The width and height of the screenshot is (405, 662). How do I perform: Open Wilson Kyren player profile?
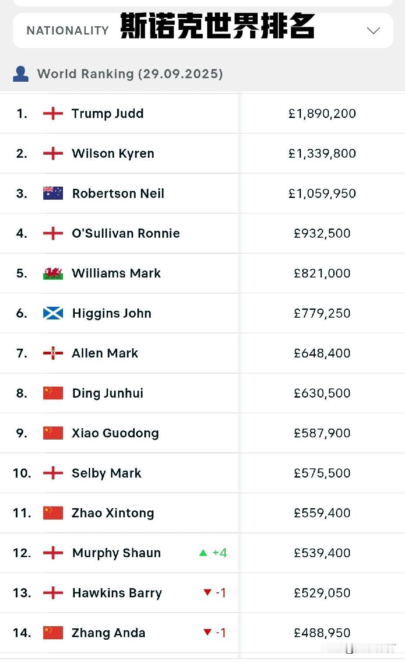(113, 153)
